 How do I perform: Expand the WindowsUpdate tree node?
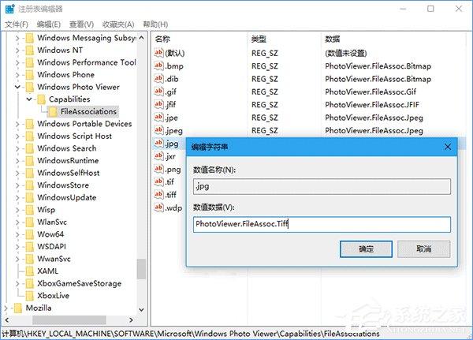point(17,197)
